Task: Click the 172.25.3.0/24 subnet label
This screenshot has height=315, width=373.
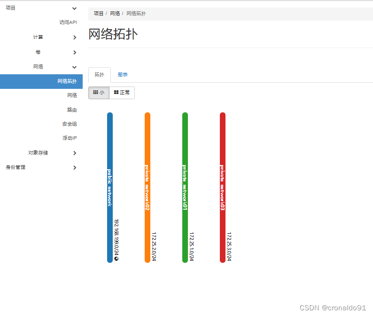Action: [x=229, y=247]
